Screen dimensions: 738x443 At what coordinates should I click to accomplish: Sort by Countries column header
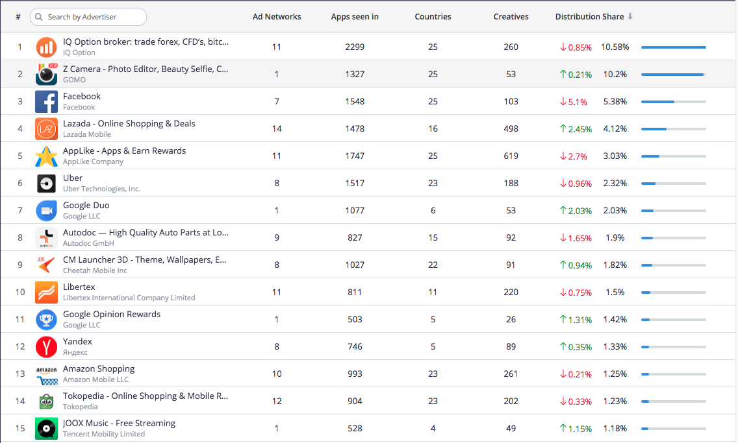point(433,16)
